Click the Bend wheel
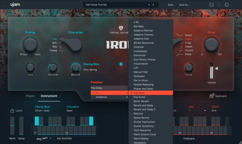This screenshot has height=144, width=242. (12, 126)
